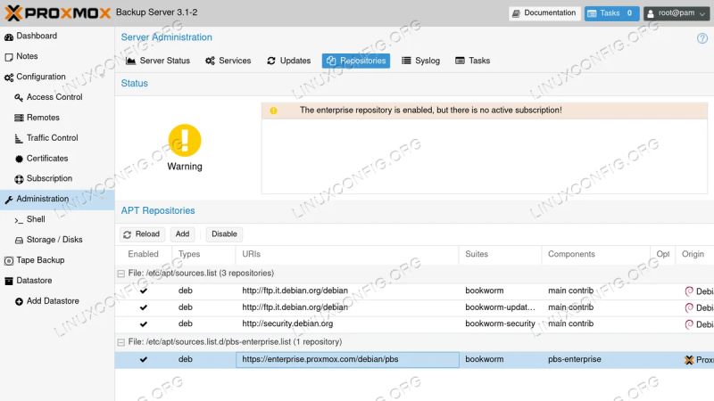Click the Access Control key icon

tap(19, 97)
